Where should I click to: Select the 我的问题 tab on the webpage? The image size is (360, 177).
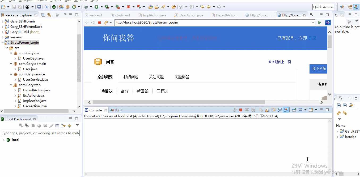point(131,77)
